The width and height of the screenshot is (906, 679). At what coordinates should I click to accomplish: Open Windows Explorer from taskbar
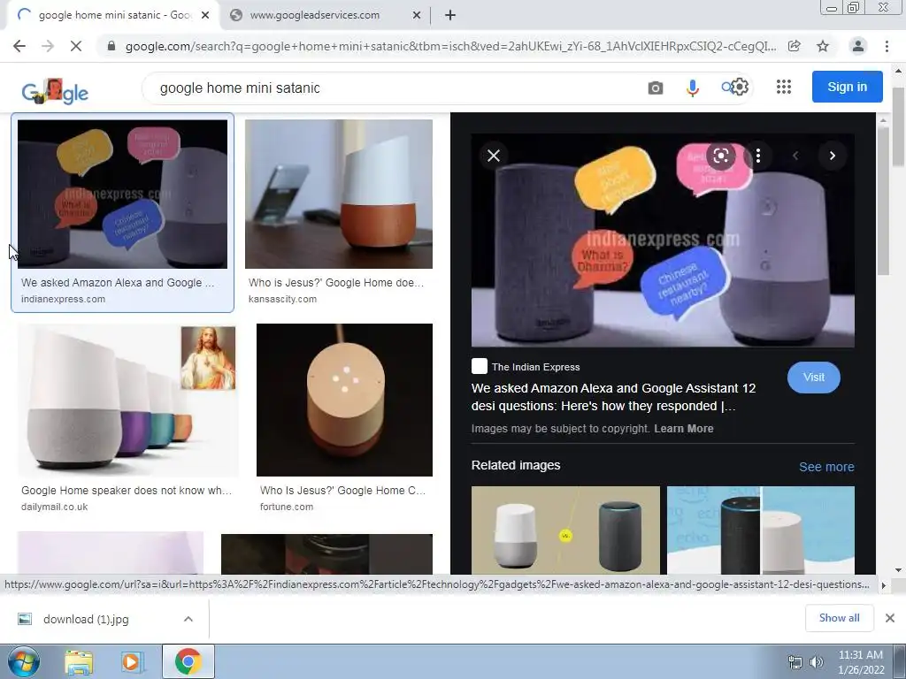(x=79, y=661)
